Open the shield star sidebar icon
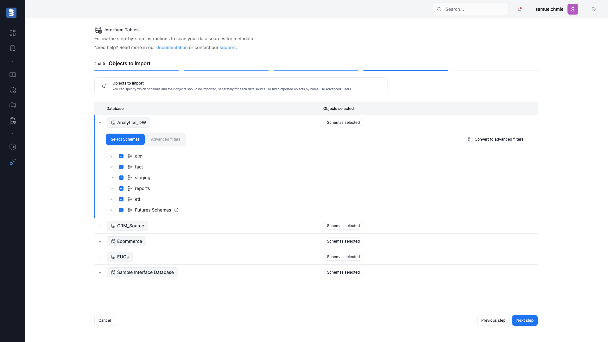The width and height of the screenshot is (608, 342). 13,90
